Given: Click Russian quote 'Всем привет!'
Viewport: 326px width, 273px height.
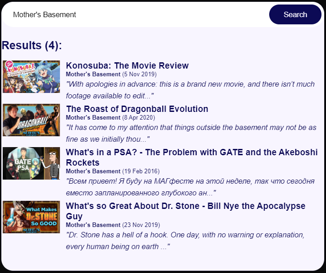Looking at the screenshot, I should point(190,187).
